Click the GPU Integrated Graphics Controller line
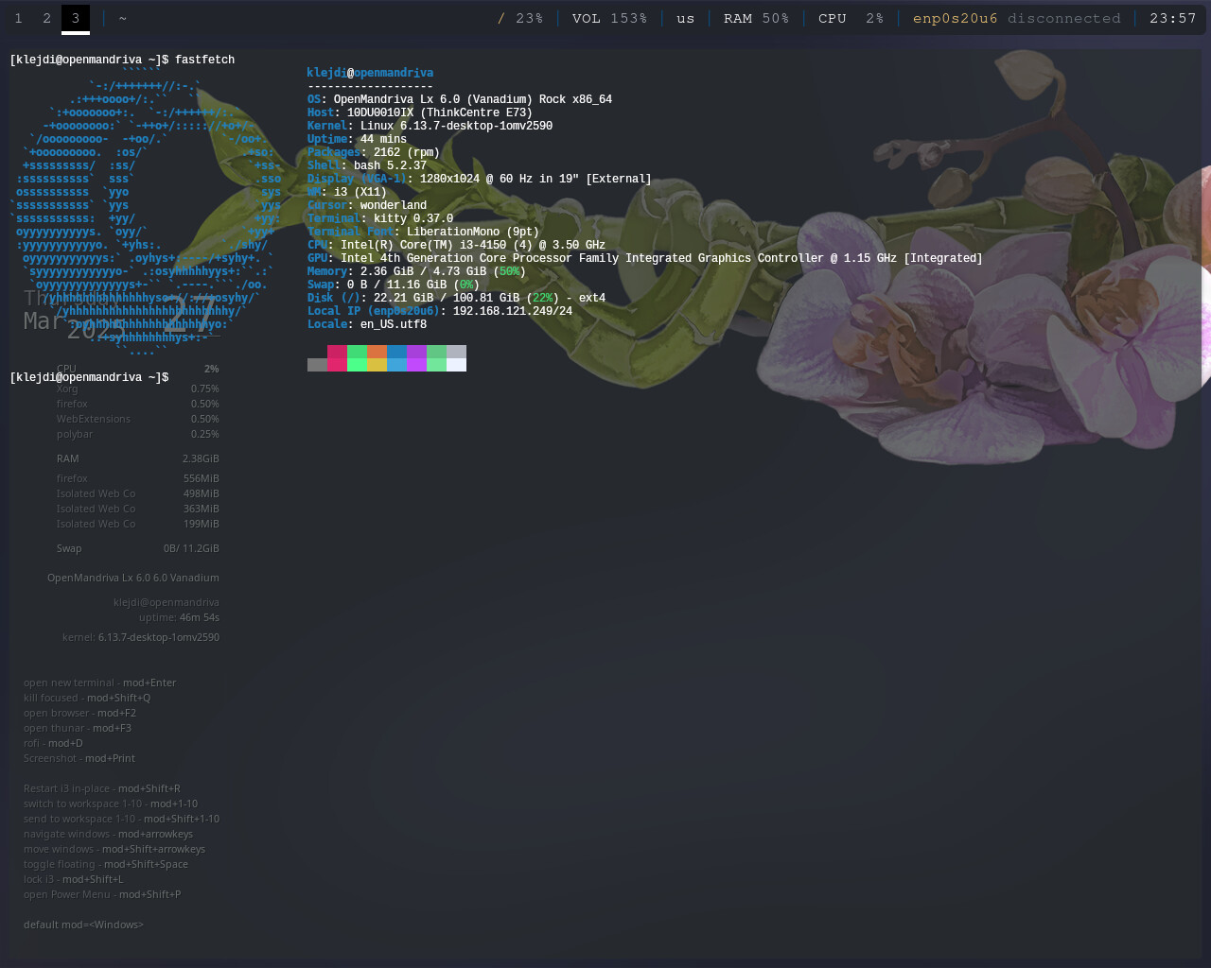The image size is (1211, 968). 644,258
